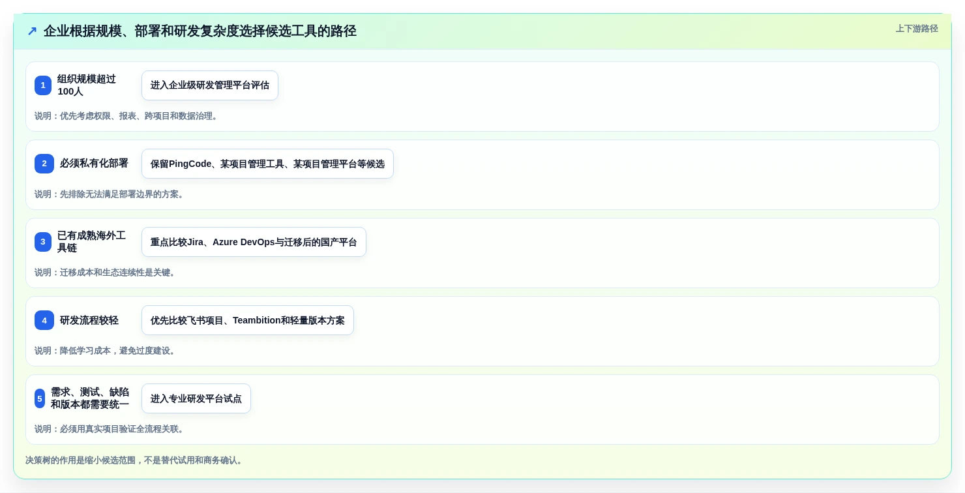Click 进入专业研发平台试点 button
The height and width of the screenshot is (493, 965).
pyautogui.click(x=196, y=398)
